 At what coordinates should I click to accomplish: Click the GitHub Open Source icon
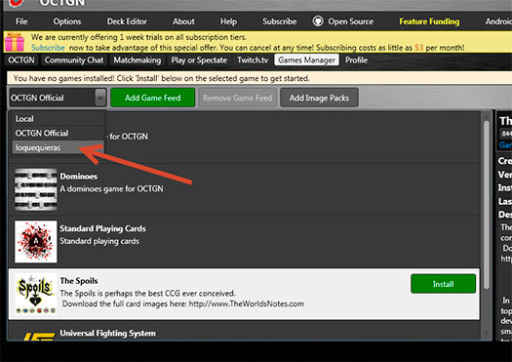click(x=318, y=21)
